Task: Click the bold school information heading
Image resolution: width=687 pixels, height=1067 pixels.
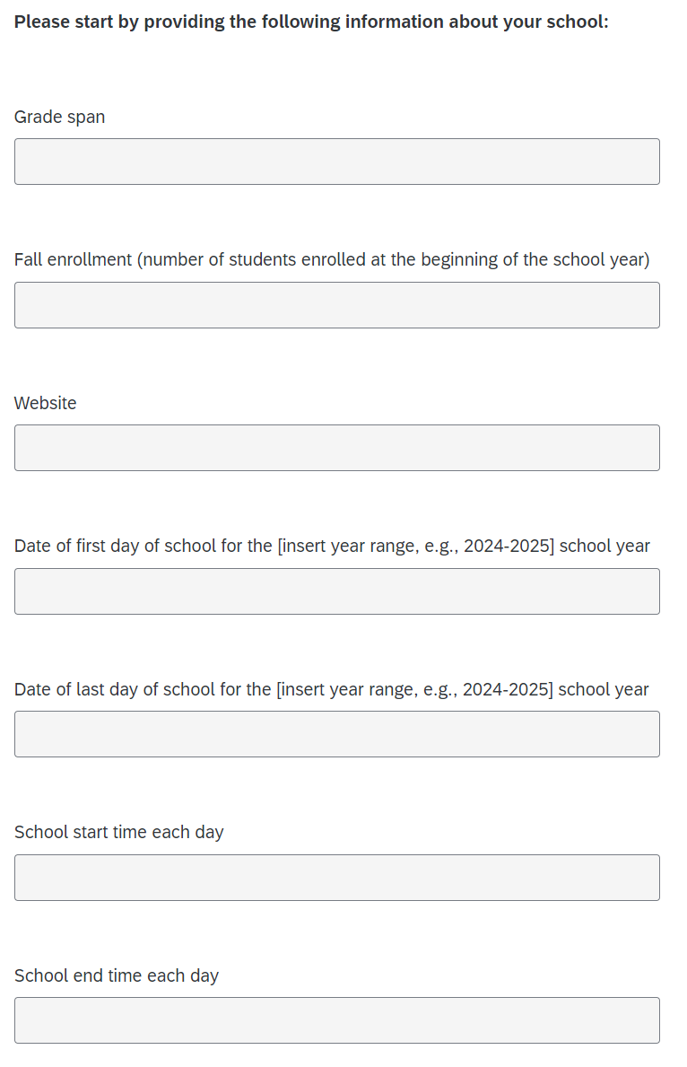Action: point(311,22)
